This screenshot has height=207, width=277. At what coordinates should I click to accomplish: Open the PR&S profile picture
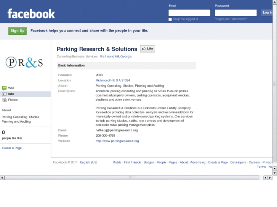[x=24, y=62]
